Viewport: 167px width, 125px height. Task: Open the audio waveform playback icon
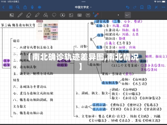(39, 7)
